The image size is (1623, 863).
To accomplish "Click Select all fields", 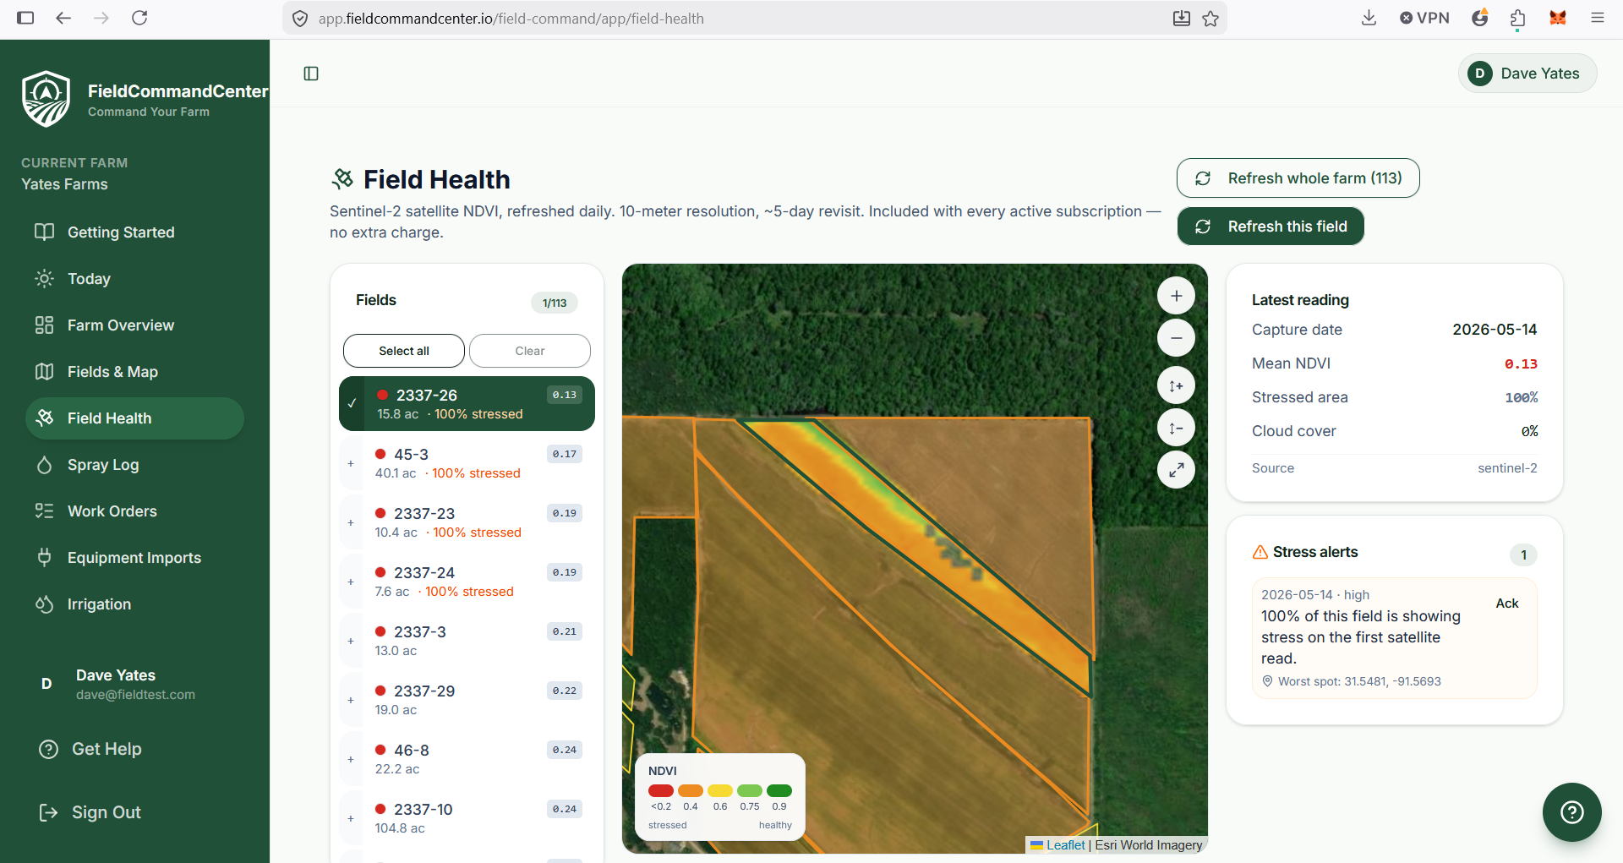I will pos(403,351).
